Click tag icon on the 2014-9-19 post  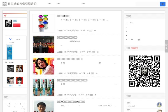click(x=98, y=52)
